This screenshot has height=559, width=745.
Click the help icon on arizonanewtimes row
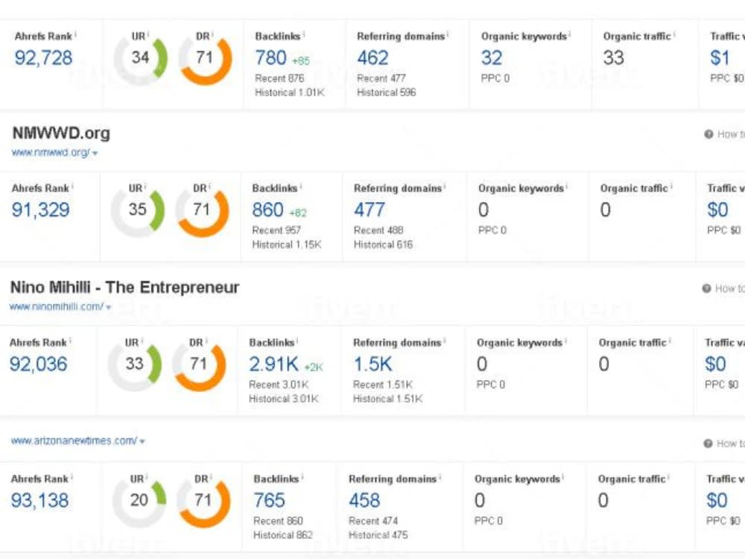(x=708, y=443)
